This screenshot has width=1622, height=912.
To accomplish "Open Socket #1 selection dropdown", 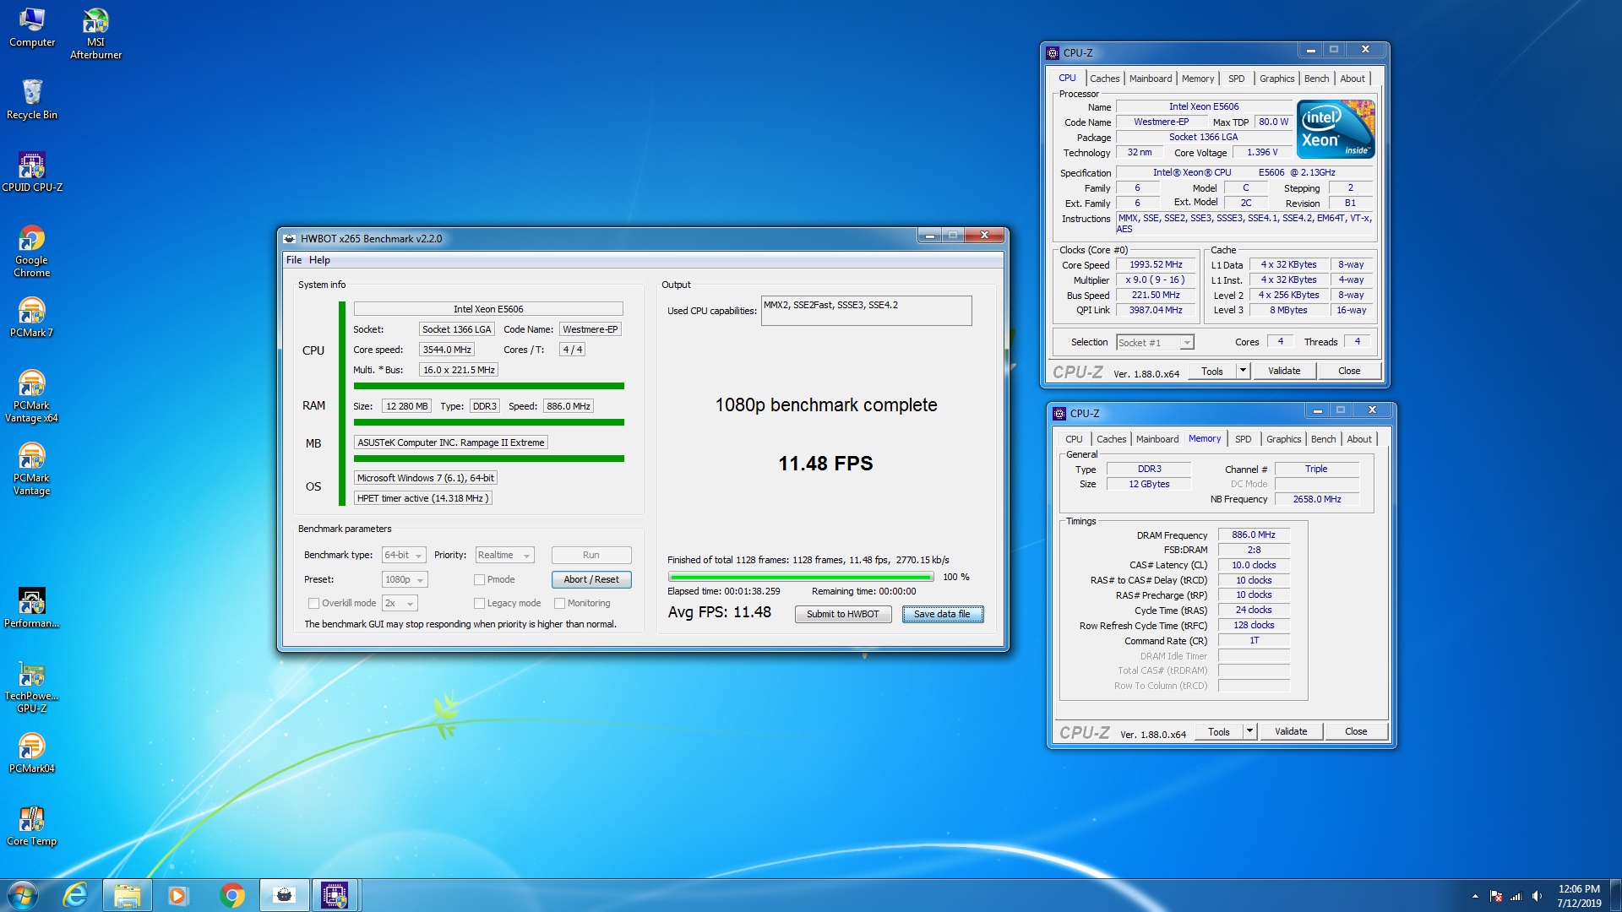I will pyautogui.click(x=1155, y=342).
